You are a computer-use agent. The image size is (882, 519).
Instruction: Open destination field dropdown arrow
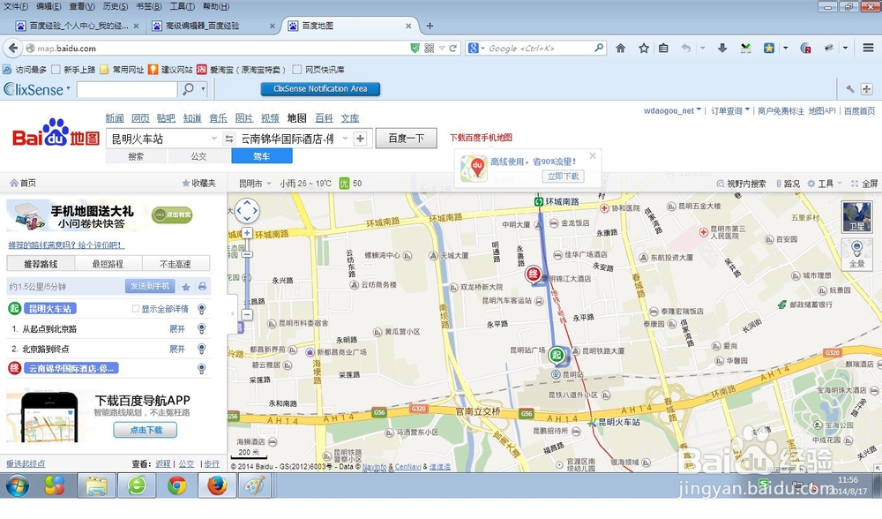coord(345,139)
